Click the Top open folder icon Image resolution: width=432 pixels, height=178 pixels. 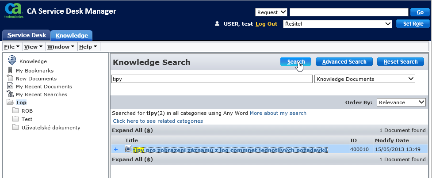tap(10, 102)
